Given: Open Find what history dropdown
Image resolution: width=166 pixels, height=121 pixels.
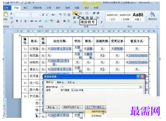Looking at the screenshot, I should point(140,87).
